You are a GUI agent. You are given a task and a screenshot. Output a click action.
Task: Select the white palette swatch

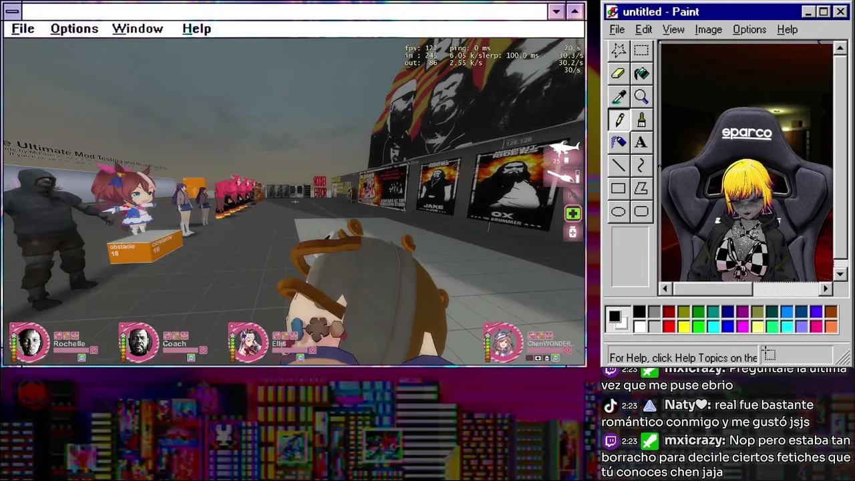(x=640, y=326)
